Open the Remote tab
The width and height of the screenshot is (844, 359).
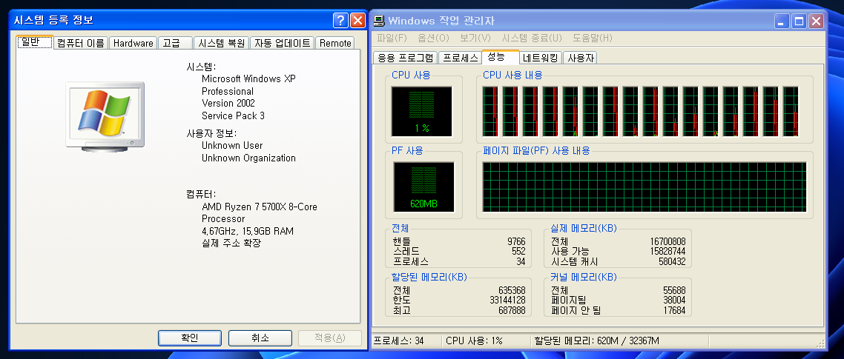335,44
